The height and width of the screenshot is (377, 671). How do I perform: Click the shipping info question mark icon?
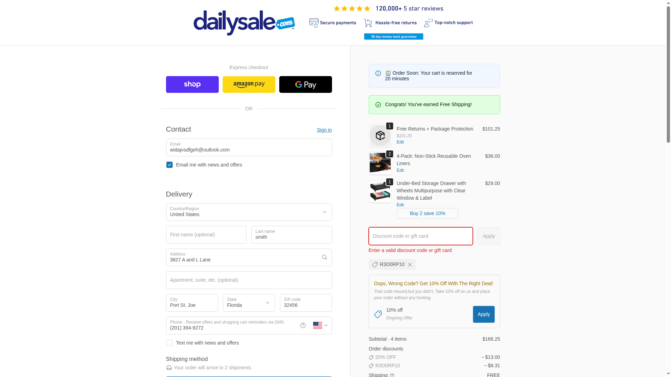click(392, 375)
